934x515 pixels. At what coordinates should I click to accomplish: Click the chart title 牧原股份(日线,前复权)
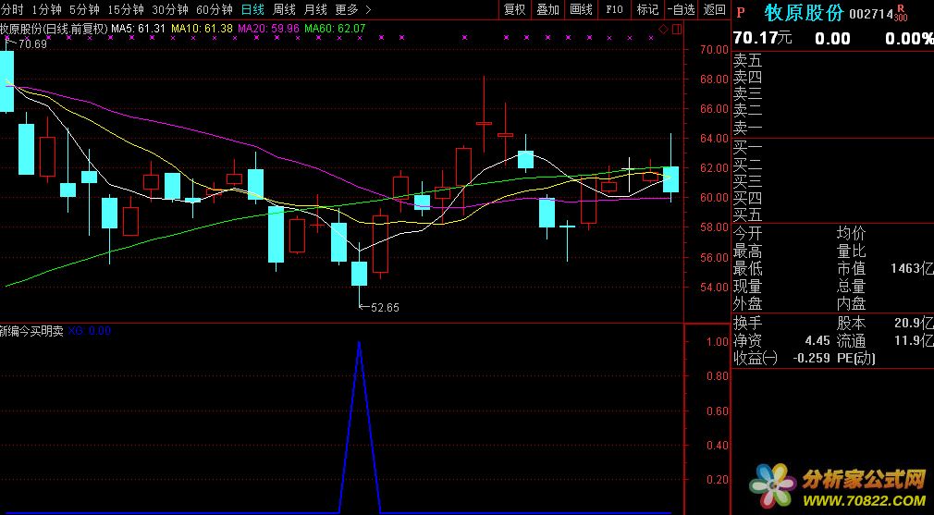(x=54, y=28)
